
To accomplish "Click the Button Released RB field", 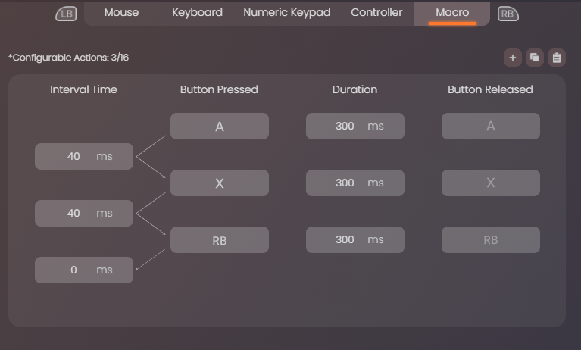I will click(x=491, y=240).
